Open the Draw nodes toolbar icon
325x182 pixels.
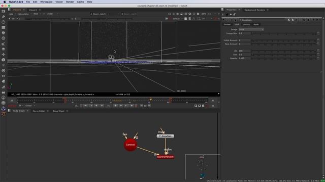pos(4,17)
